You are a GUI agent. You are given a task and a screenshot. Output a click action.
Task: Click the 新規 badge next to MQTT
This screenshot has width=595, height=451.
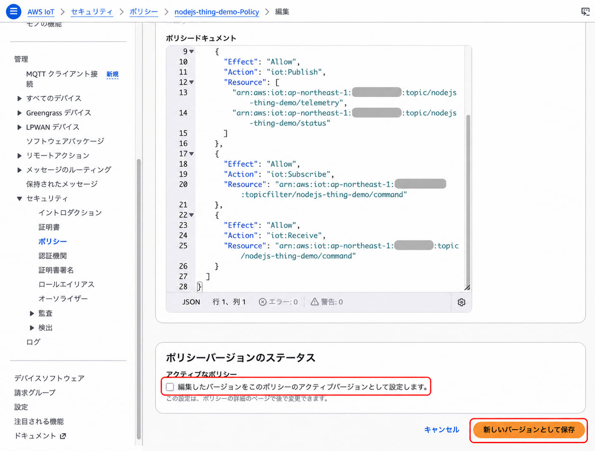(x=112, y=74)
